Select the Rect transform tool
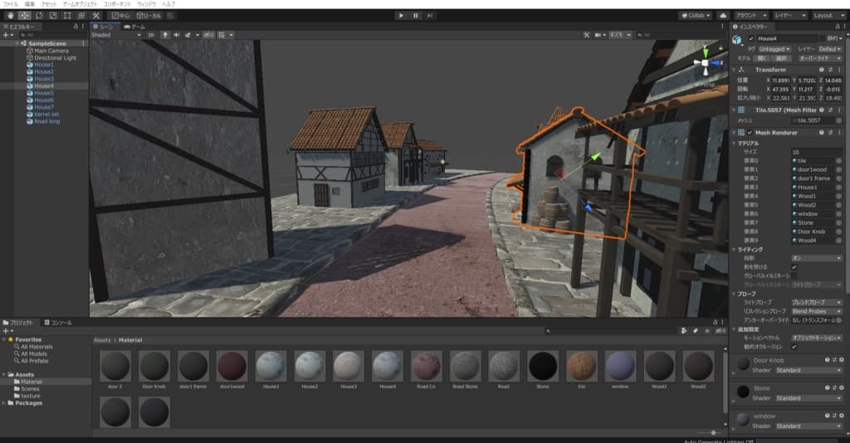Screen dimensions: 850x443 tap(67, 16)
